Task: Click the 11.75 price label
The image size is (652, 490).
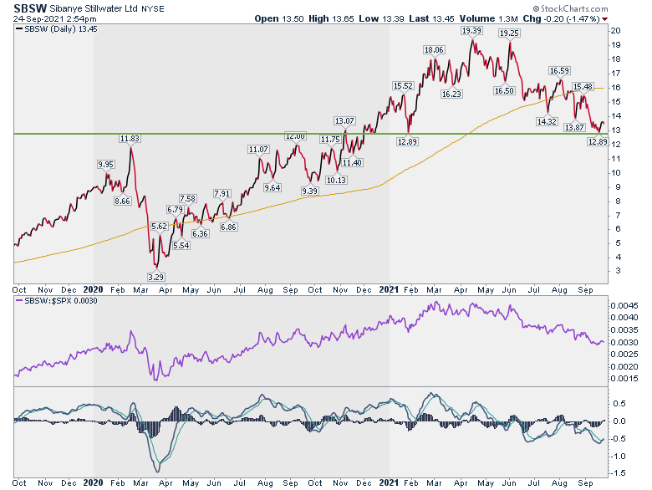Action: [x=330, y=140]
